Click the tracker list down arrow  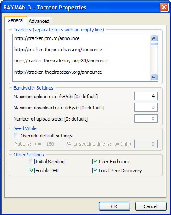pos(154,78)
